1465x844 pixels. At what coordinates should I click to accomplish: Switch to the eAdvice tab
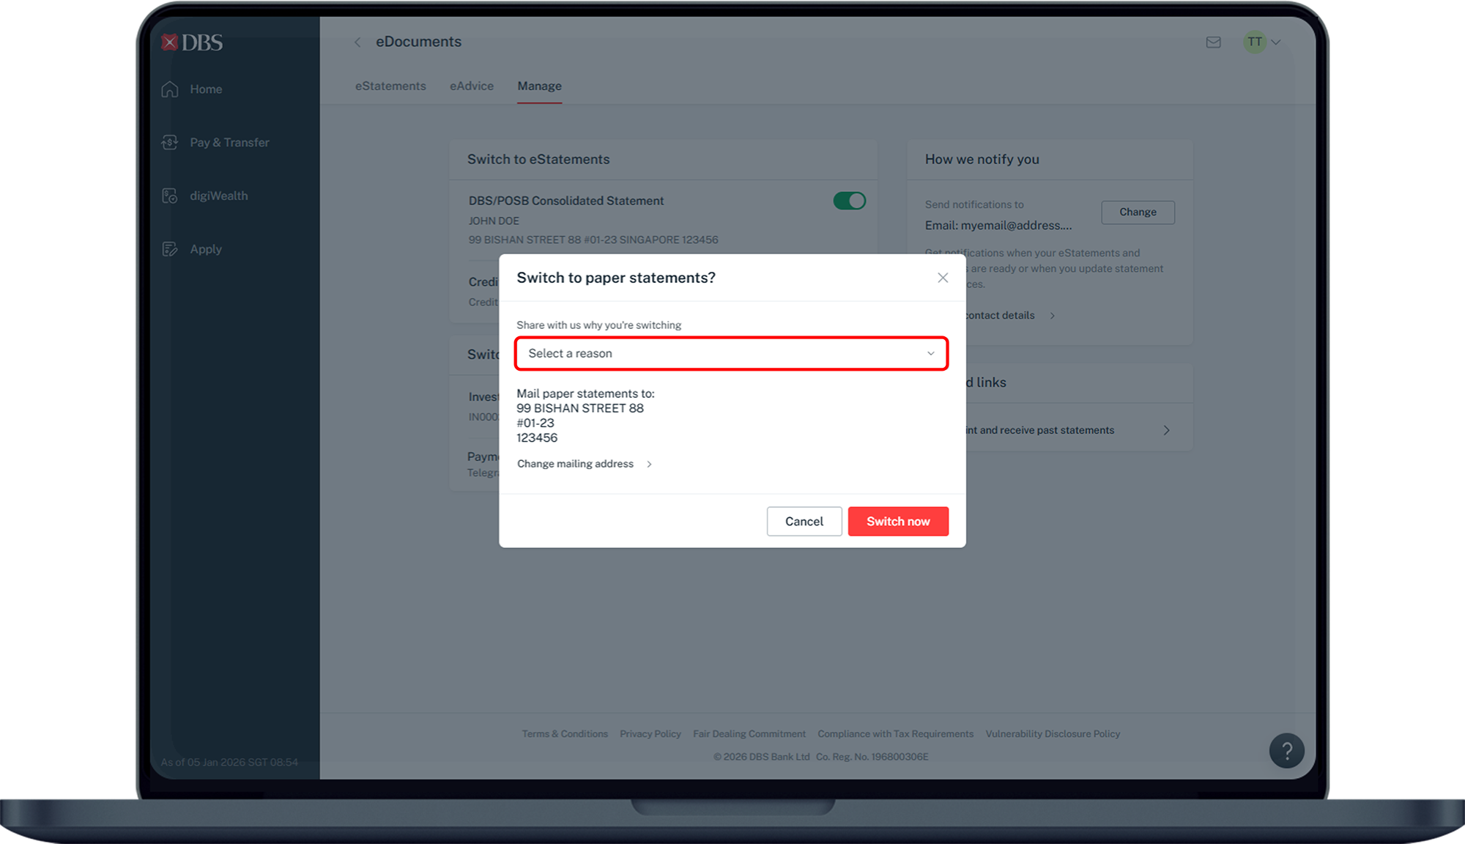472,86
